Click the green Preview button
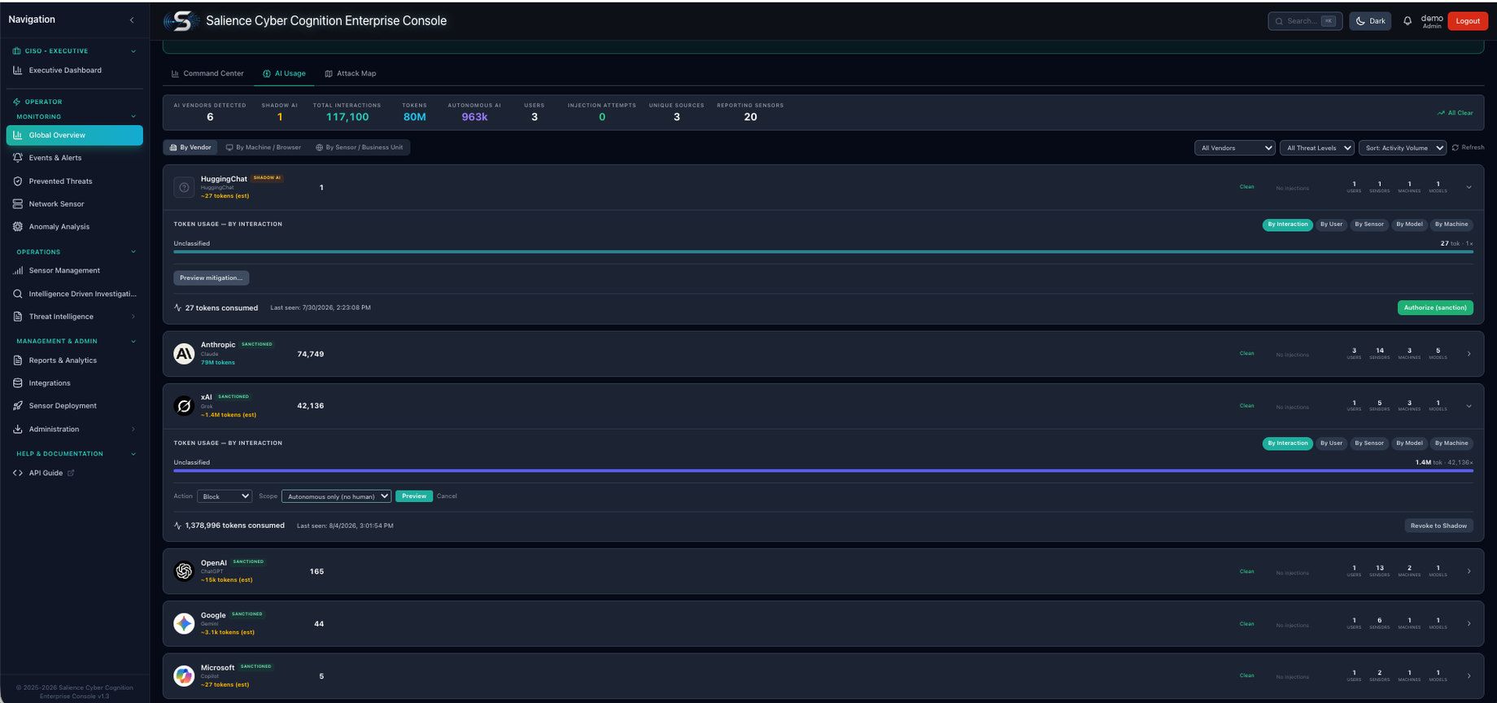 [414, 496]
